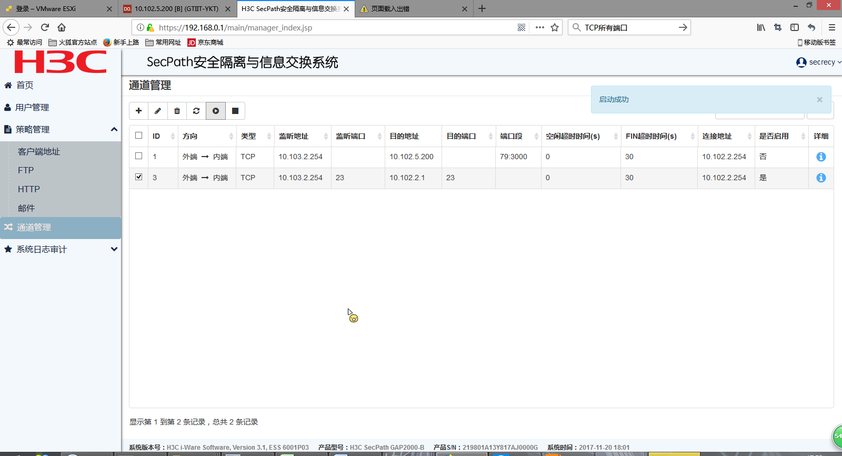Sort the table by 是否启用 column

[781, 136]
